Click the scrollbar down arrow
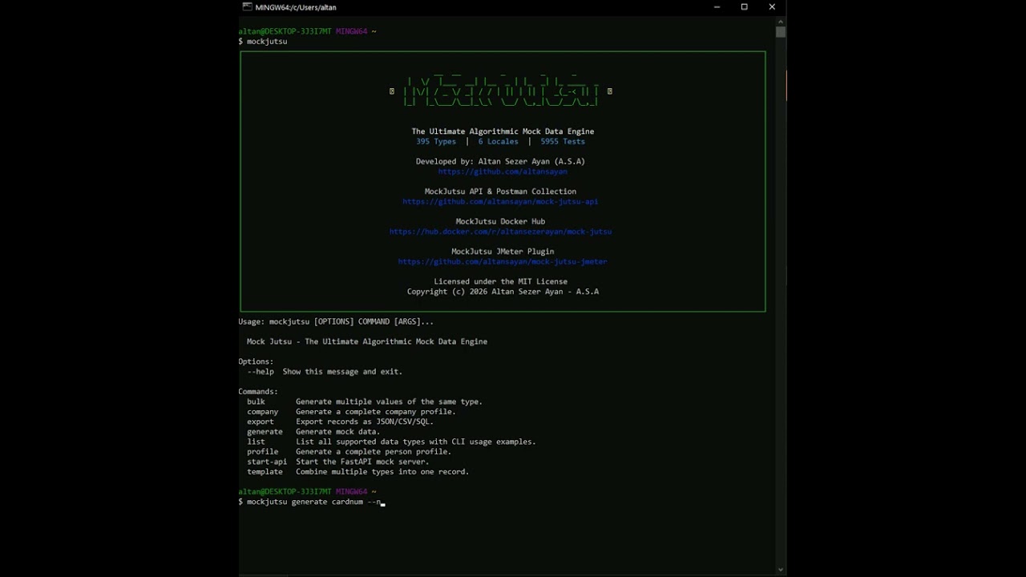This screenshot has height=577, width=1026. pyautogui.click(x=781, y=570)
